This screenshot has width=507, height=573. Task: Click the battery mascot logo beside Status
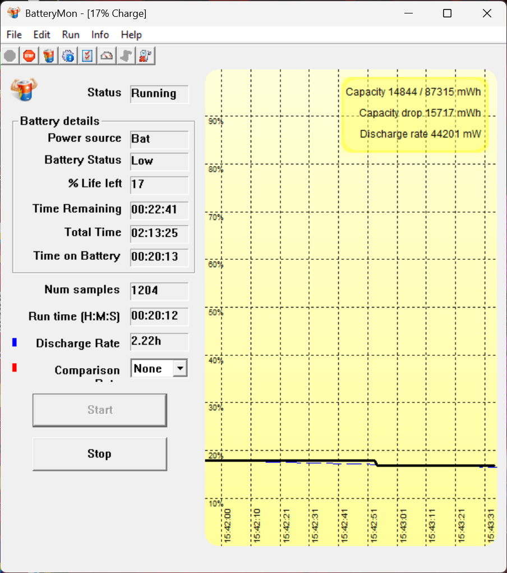point(24,89)
